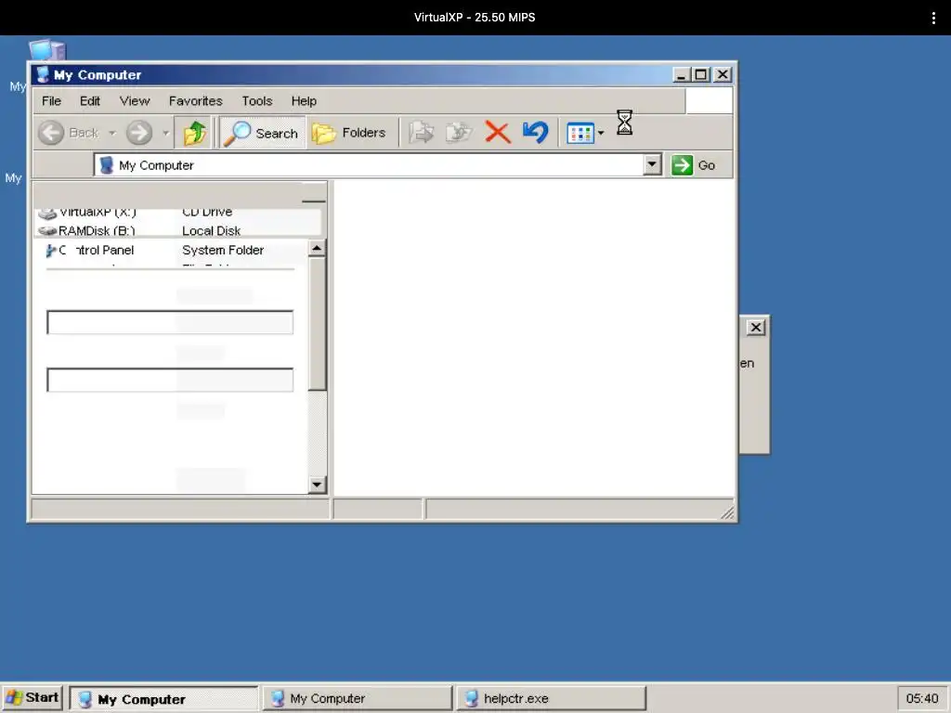Expand the address bar dropdown
This screenshot has height=713, width=951.
(652, 164)
